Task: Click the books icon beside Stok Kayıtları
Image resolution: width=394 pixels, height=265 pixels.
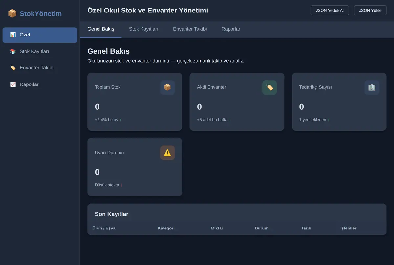Action: coord(13,51)
